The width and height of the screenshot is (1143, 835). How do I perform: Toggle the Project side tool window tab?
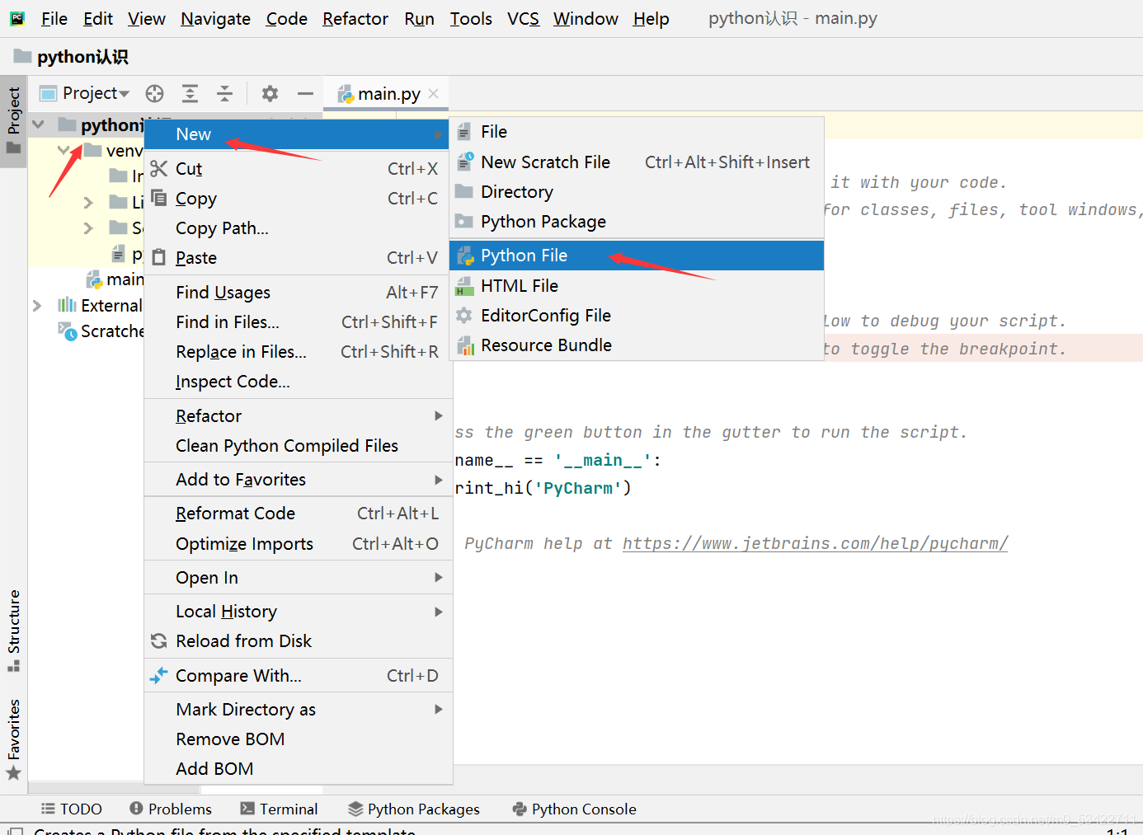click(x=13, y=121)
